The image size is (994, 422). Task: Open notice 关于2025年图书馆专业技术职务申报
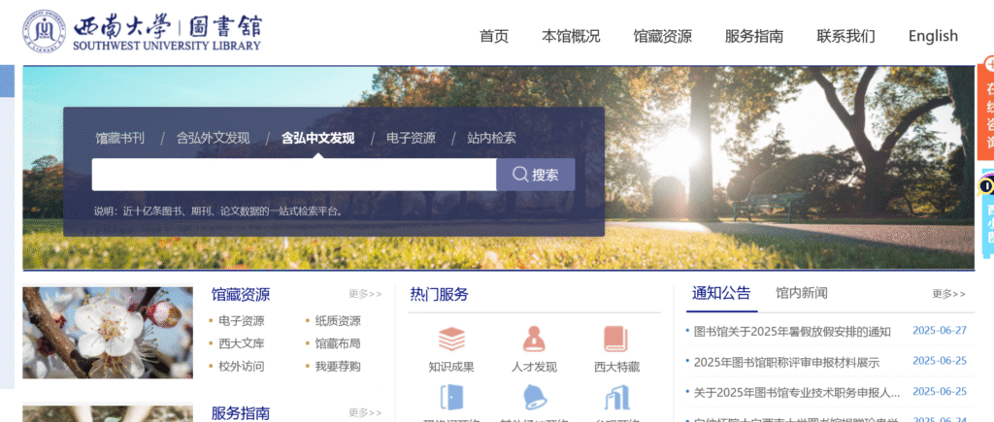[x=797, y=393]
